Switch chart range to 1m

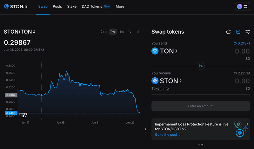point(121,32)
